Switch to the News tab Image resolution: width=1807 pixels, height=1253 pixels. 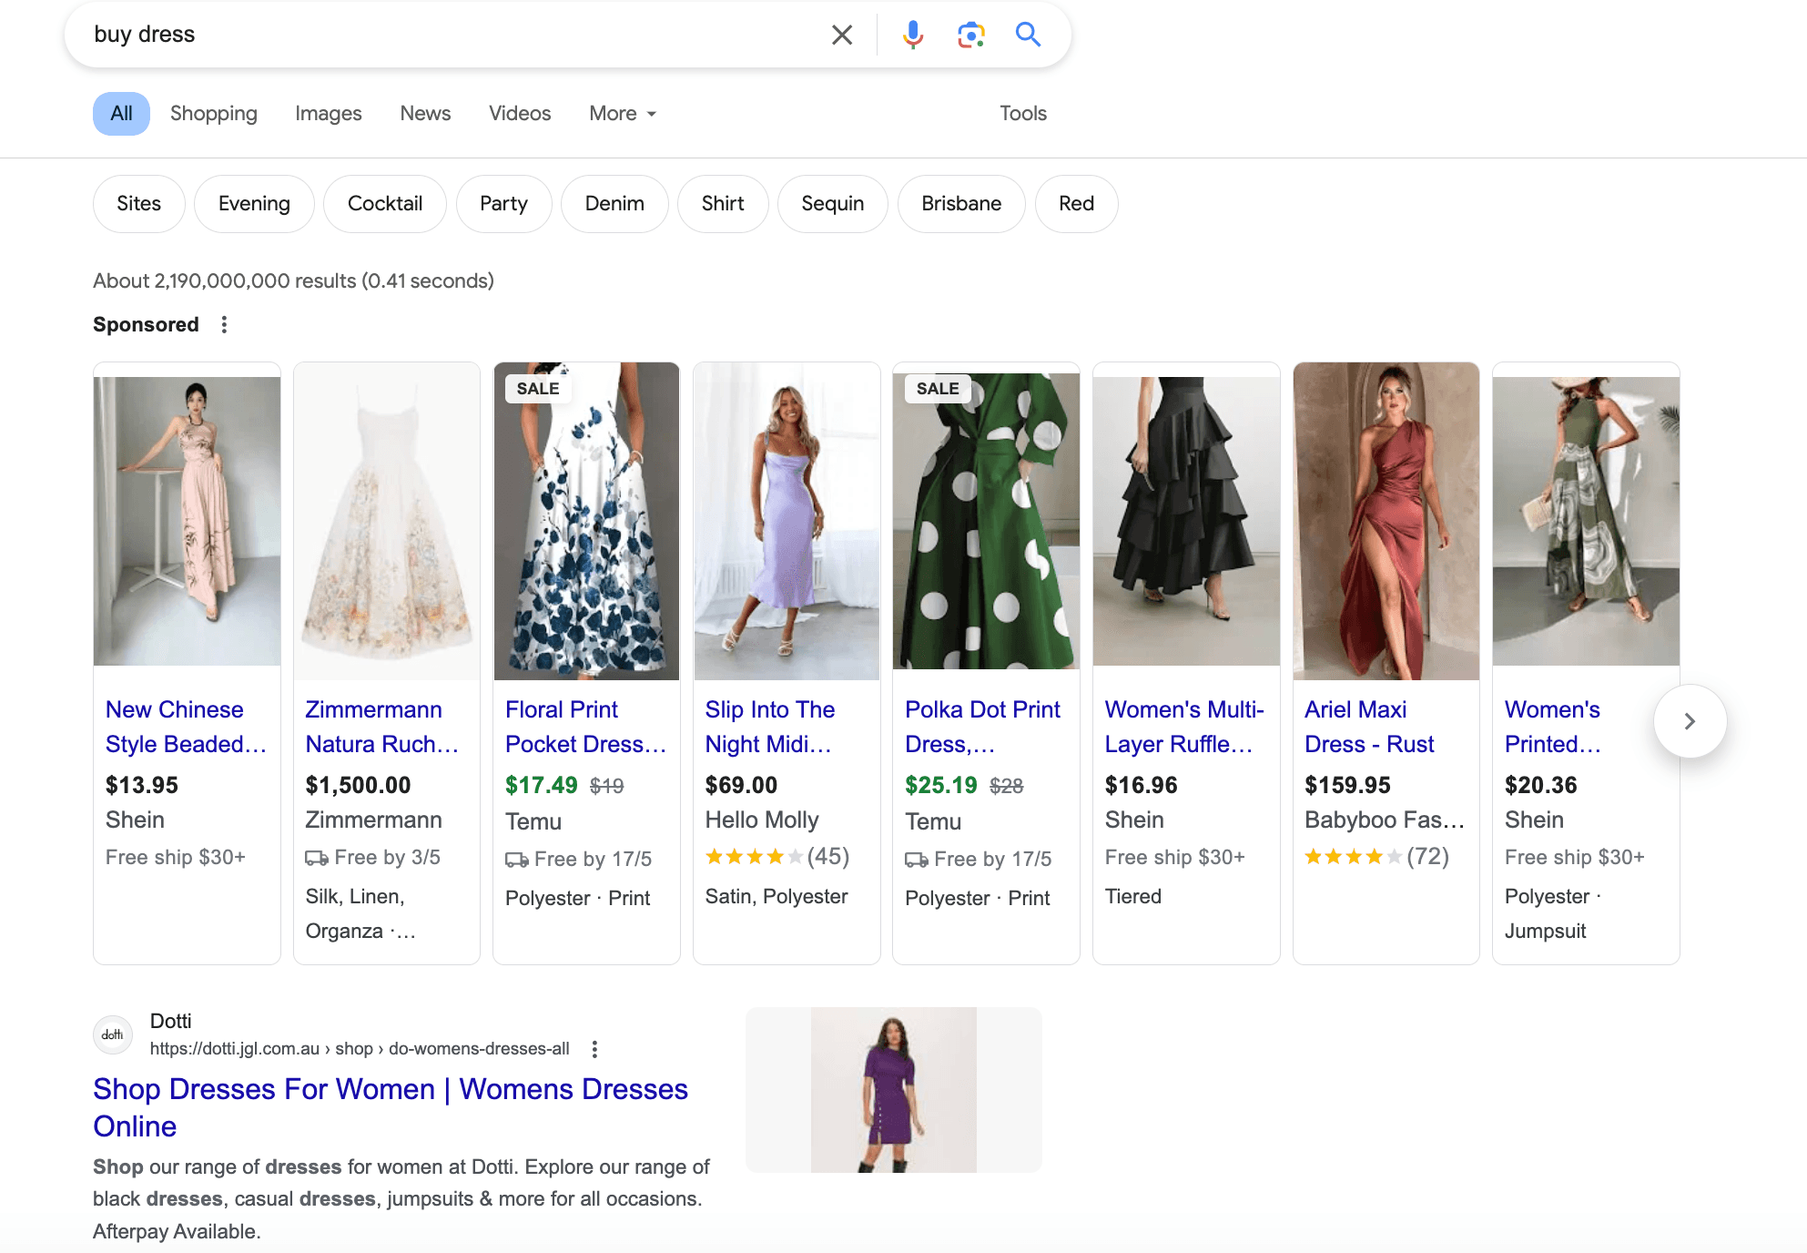425,114
